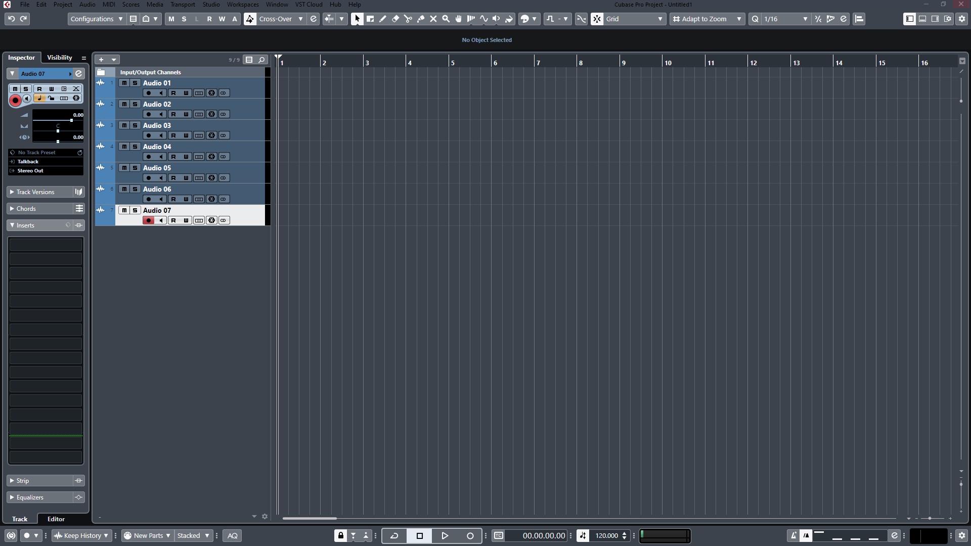Open the Transport menu
Viewport: 971px width, 546px height.
coord(183,5)
